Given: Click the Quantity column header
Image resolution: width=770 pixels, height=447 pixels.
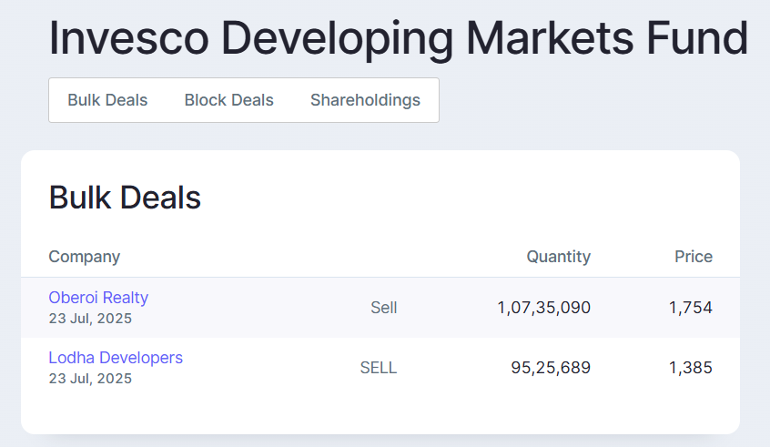Looking at the screenshot, I should pos(558,257).
